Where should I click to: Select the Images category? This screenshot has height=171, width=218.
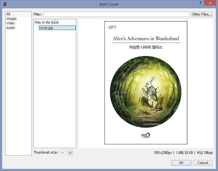click(18, 19)
